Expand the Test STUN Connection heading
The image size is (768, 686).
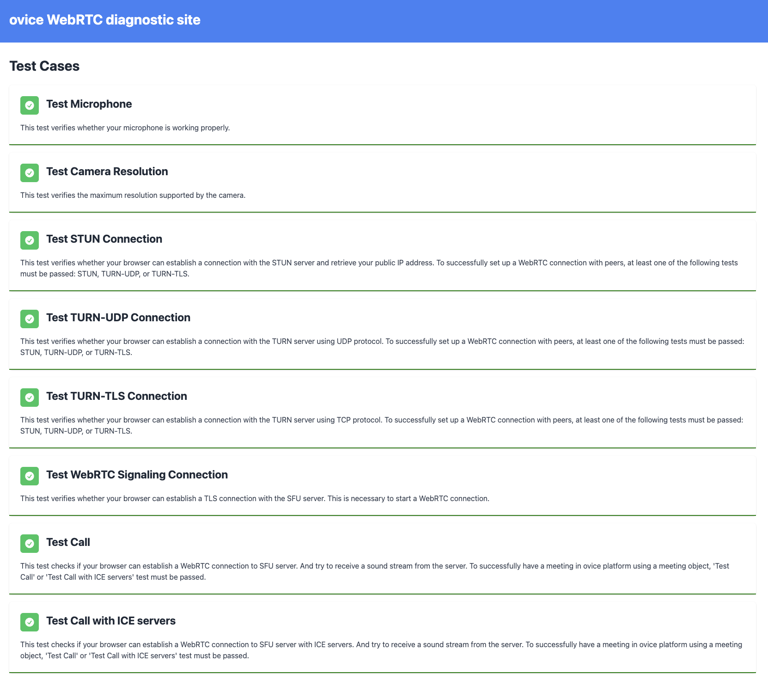pyautogui.click(x=104, y=239)
